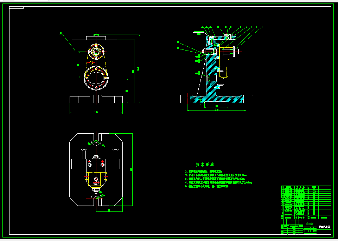This screenshot has height=241, width=338.
Task: Pick the lower U-slot in top view
Action: (x=96, y=199)
